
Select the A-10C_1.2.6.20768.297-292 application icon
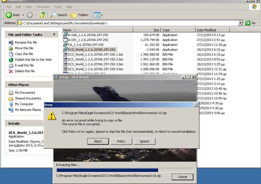[65, 40]
